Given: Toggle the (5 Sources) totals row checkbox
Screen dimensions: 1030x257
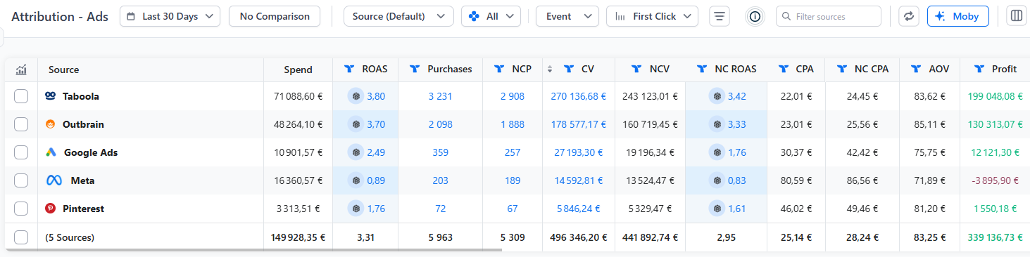Looking at the screenshot, I should pos(21,237).
